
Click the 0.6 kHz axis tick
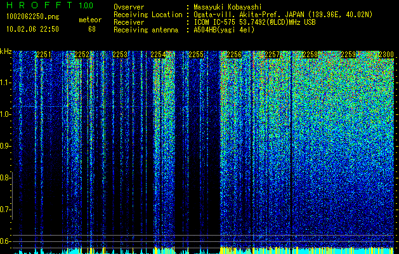point(6,241)
